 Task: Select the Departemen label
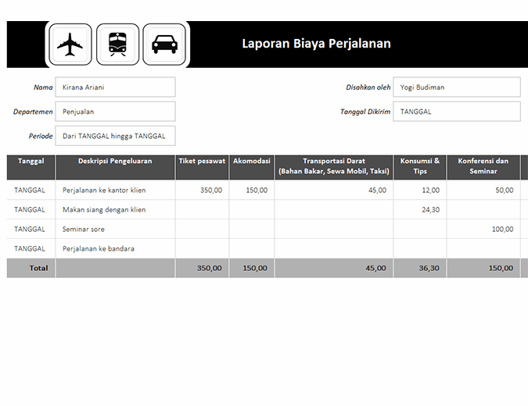coord(33,112)
